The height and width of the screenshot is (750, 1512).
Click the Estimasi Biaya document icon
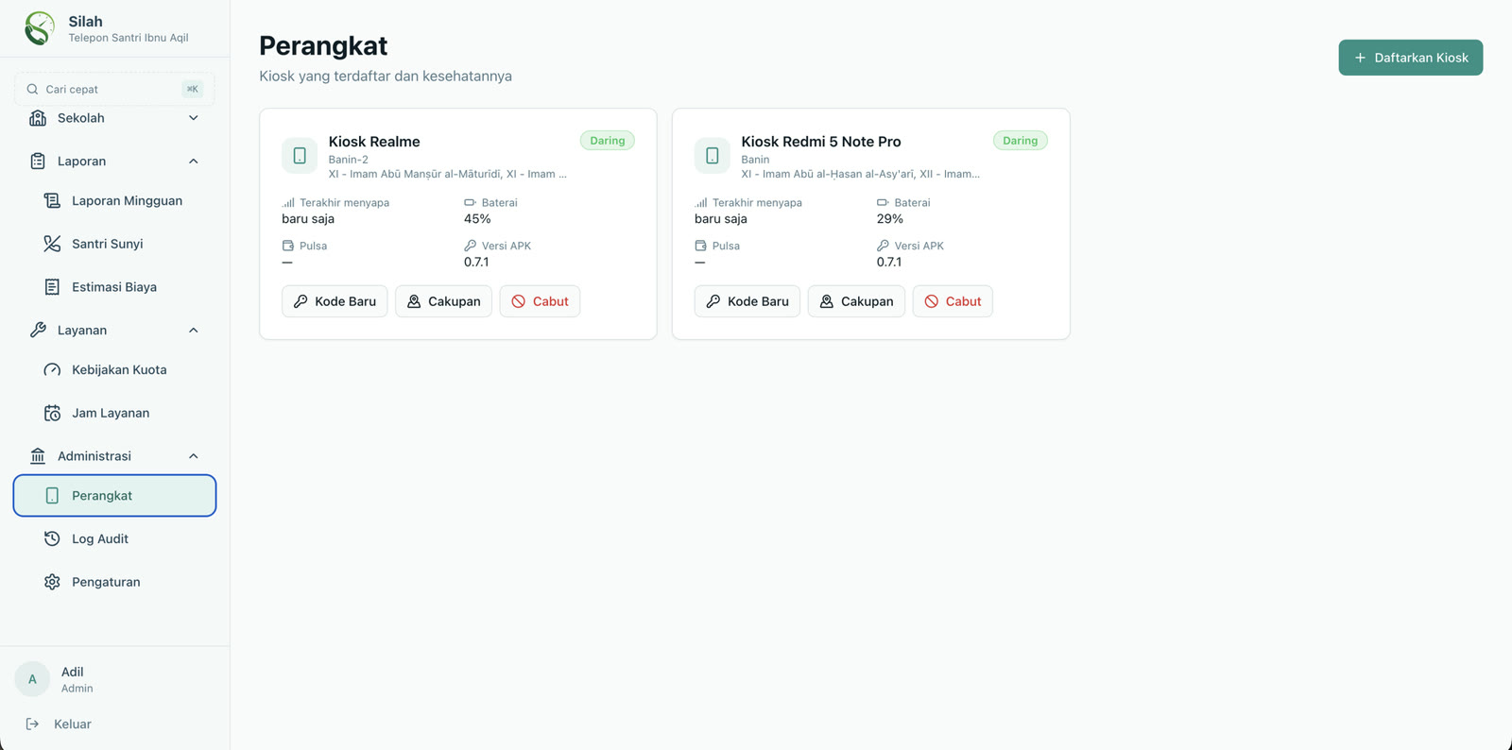tap(52, 287)
